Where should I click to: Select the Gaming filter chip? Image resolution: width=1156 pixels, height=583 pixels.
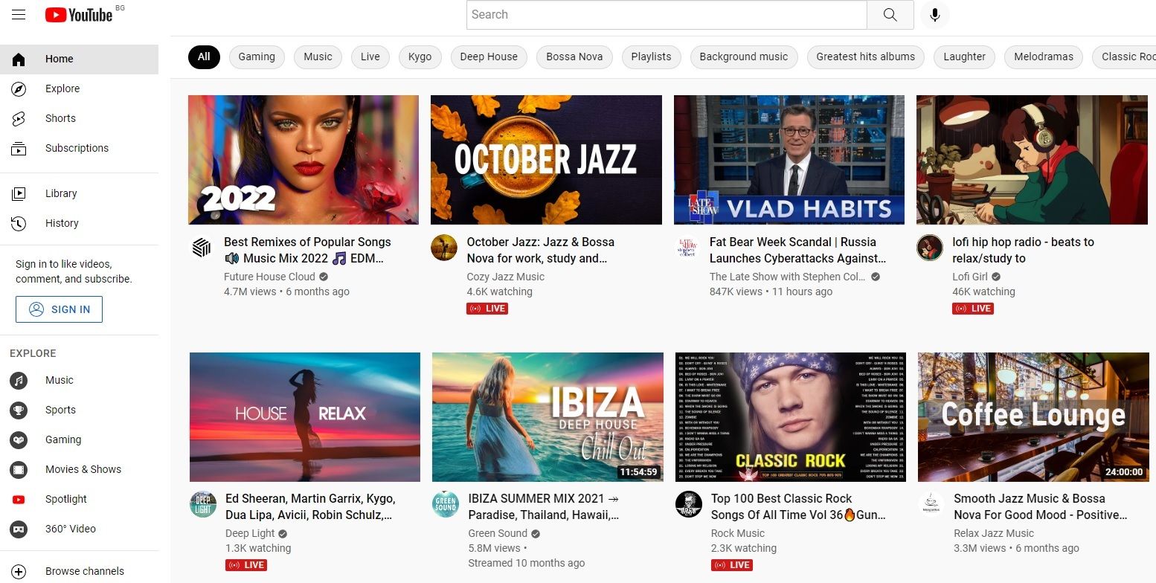point(257,57)
